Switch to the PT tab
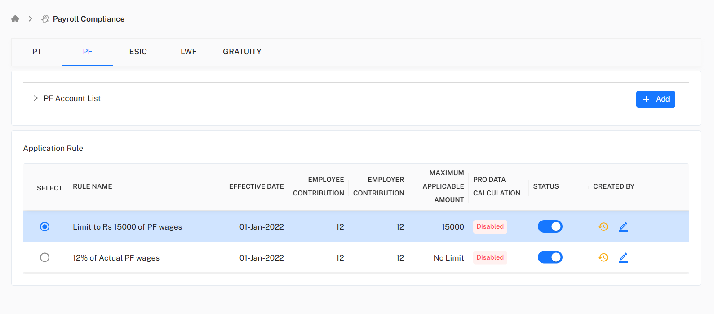Screen dimensions: 714x314 click(37, 52)
